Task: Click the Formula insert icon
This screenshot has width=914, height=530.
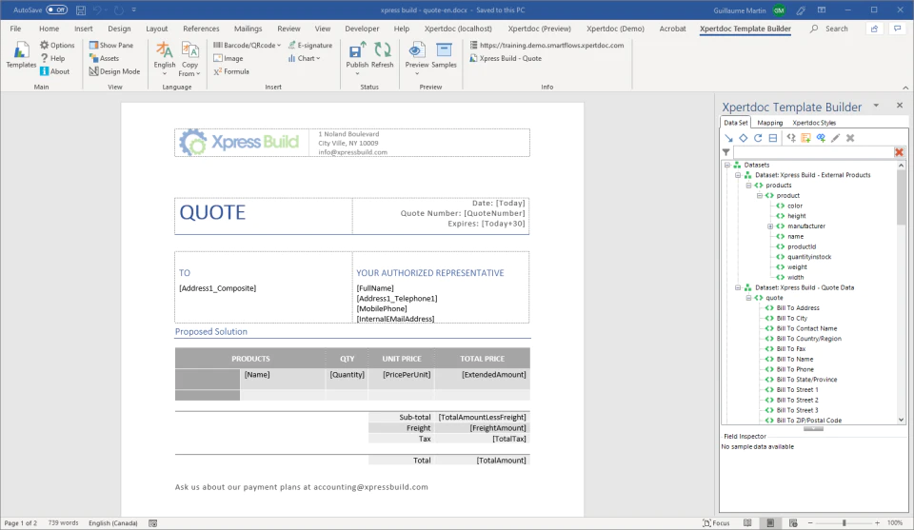Action: pyautogui.click(x=231, y=71)
